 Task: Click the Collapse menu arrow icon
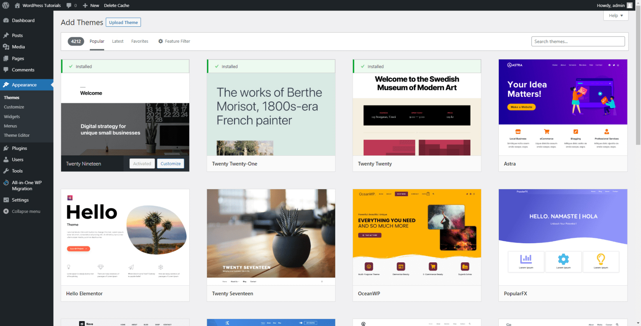point(6,211)
